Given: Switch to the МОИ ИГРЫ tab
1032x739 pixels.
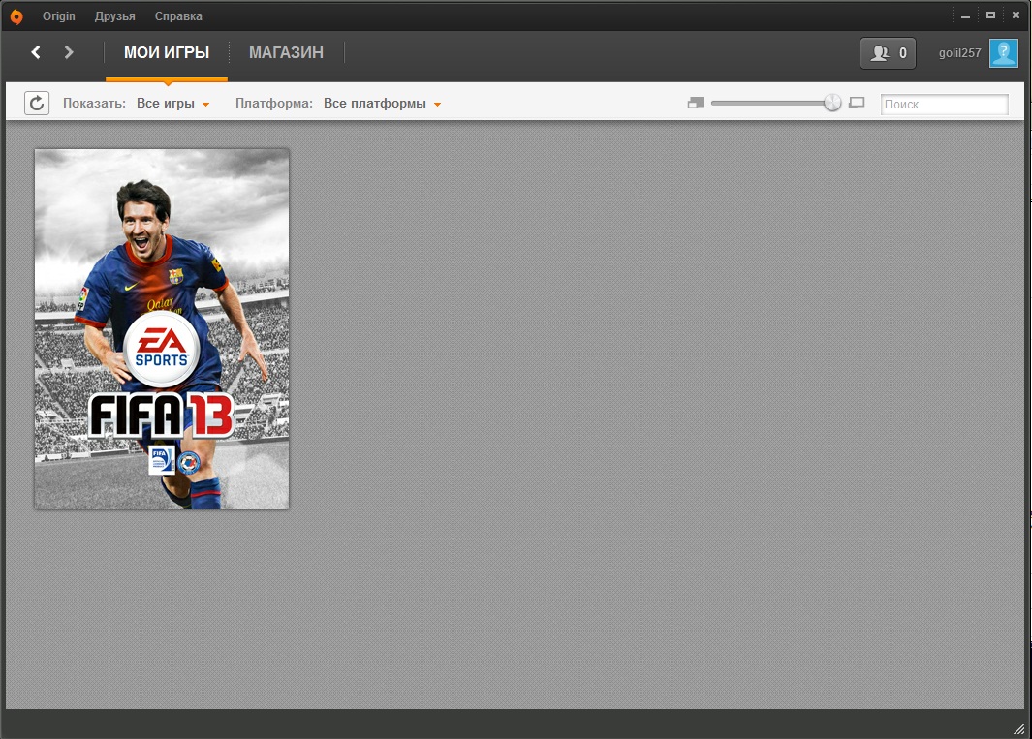Looking at the screenshot, I should pos(167,52).
